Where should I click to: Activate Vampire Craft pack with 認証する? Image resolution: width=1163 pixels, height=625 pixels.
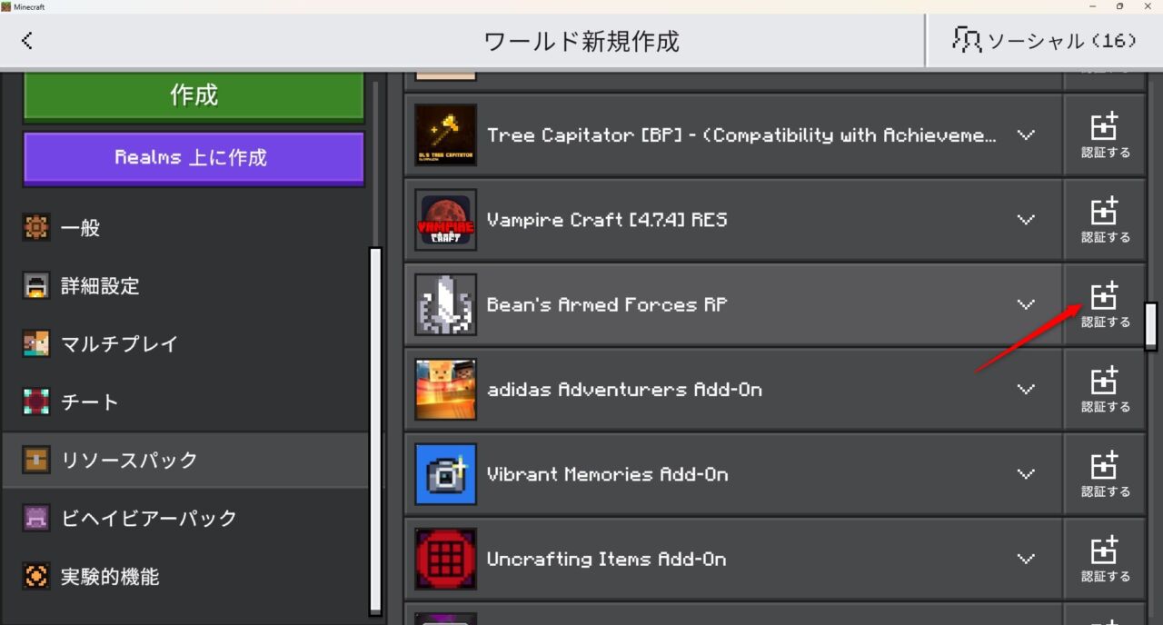[1105, 220]
